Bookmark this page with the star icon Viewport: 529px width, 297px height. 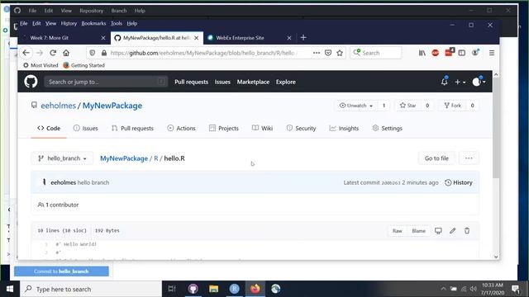pyautogui.click(x=340, y=53)
